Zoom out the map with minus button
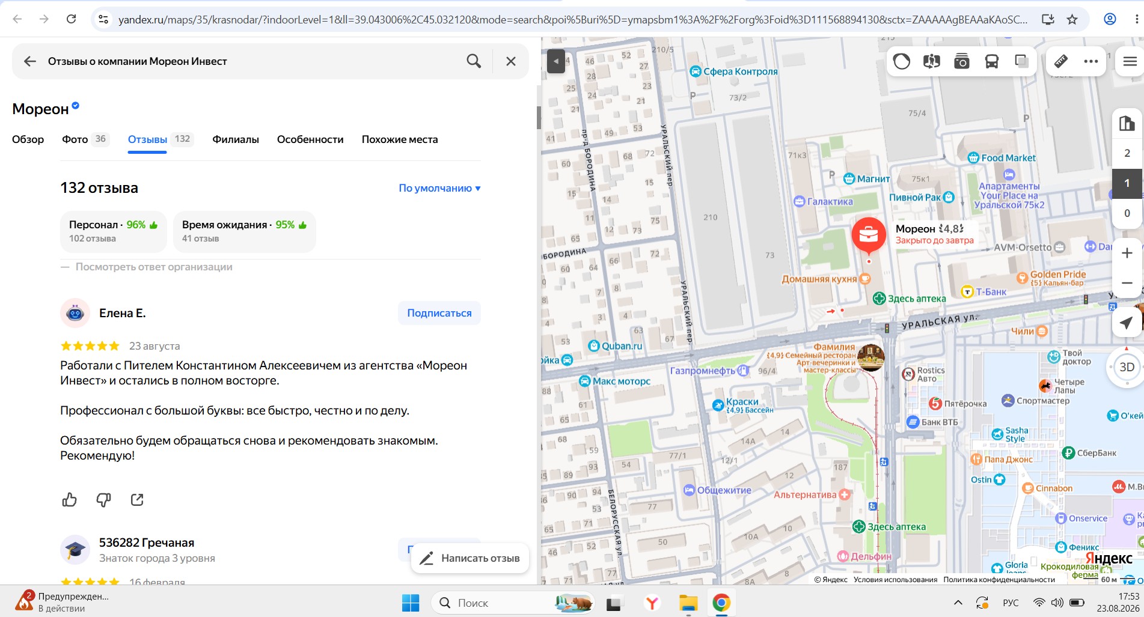1144x617 pixels. click(1127, 283)
